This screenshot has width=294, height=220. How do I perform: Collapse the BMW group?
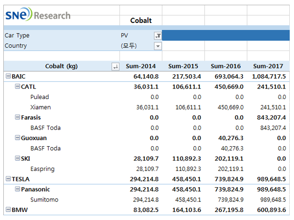point(8,210)
